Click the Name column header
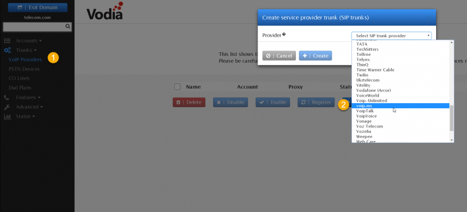The image size is (467, 212). coord(193,87)
